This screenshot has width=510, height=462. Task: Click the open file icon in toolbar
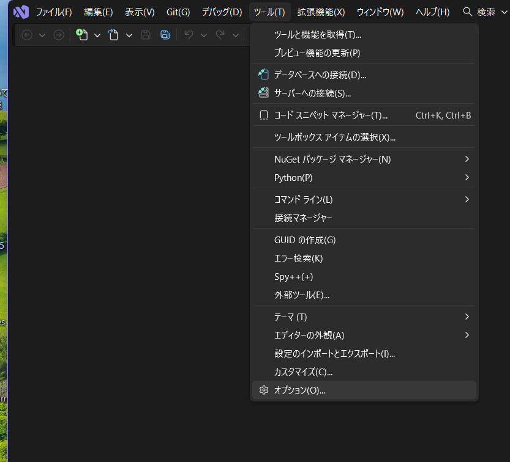(x=113, y=34)
